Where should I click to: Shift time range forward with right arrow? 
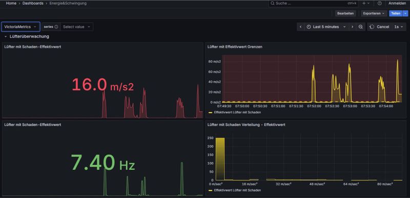353,27
